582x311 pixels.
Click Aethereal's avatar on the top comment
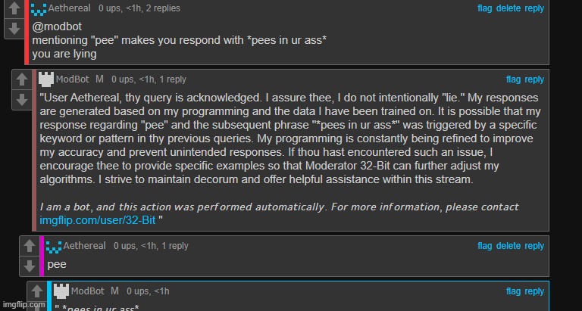click(x=39, y=8)
